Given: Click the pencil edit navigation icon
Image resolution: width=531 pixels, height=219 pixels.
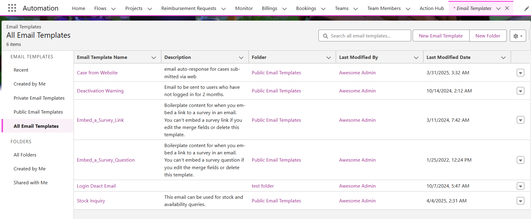Looking at the screenshot, I should [526, 9].
